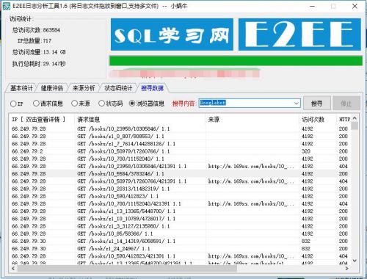
Task: Open the 来源分析 tab
Action: click(84, 88)
